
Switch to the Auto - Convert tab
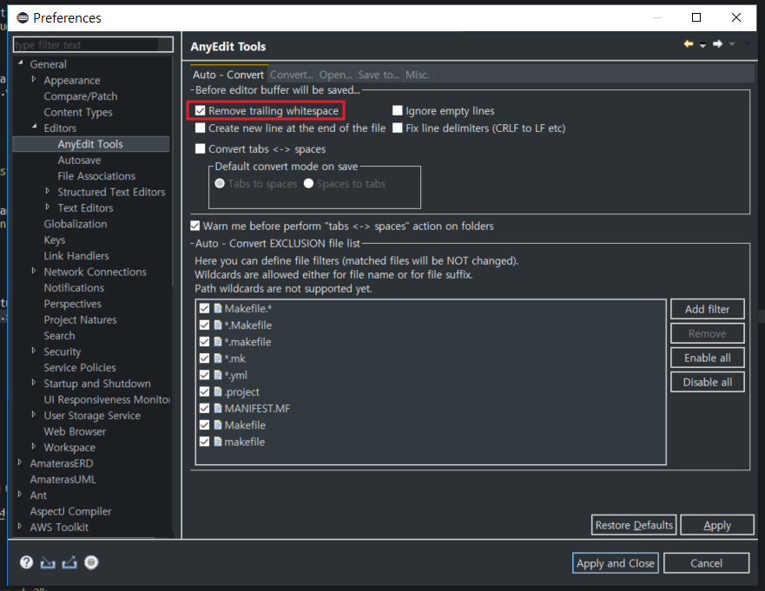click(x=228, y=75)
